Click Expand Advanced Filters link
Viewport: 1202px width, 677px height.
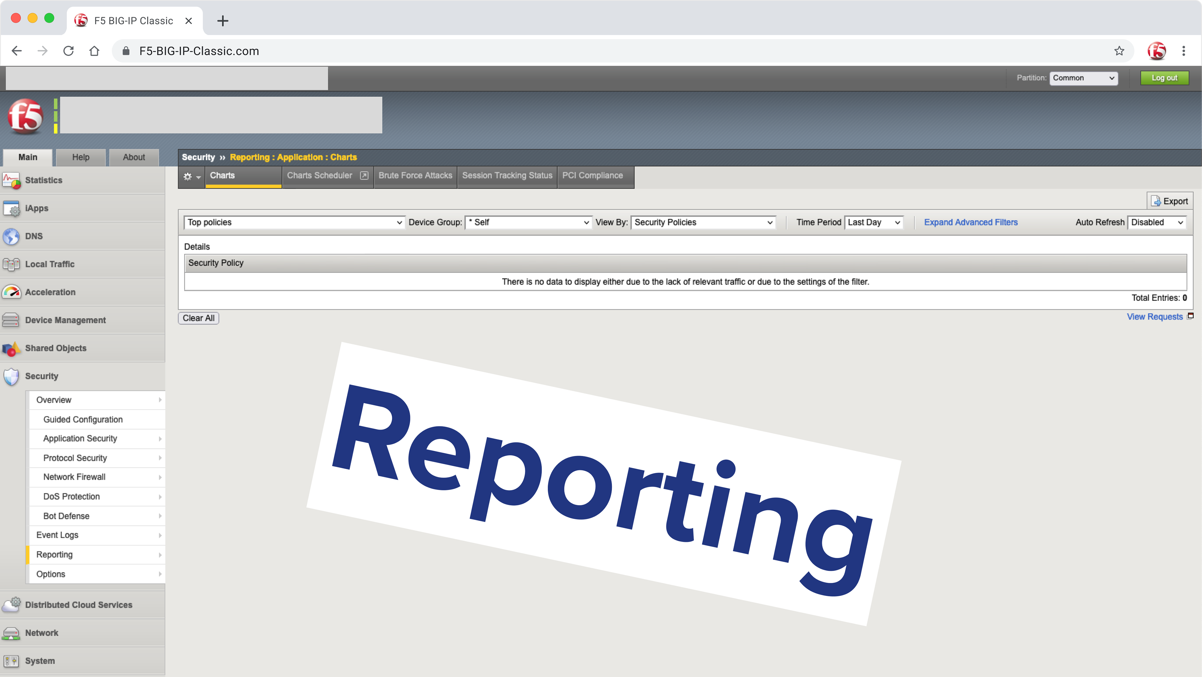(971, 222)
